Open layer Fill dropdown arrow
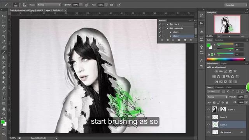249x140 pixels. coord(246,102)
